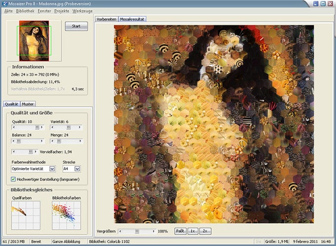This screenshot has height=246, width=336.
Task: Decrease Balance with left arrow
Action: [14, 141]
